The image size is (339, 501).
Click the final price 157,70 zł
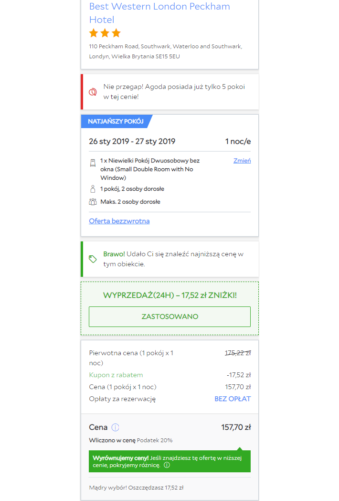pyautogui.click(x=236, y=427)
